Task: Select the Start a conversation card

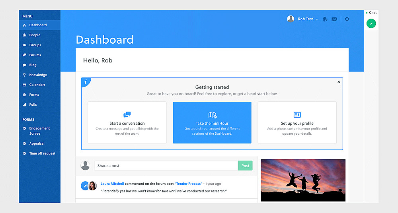Action: point(127,122)
